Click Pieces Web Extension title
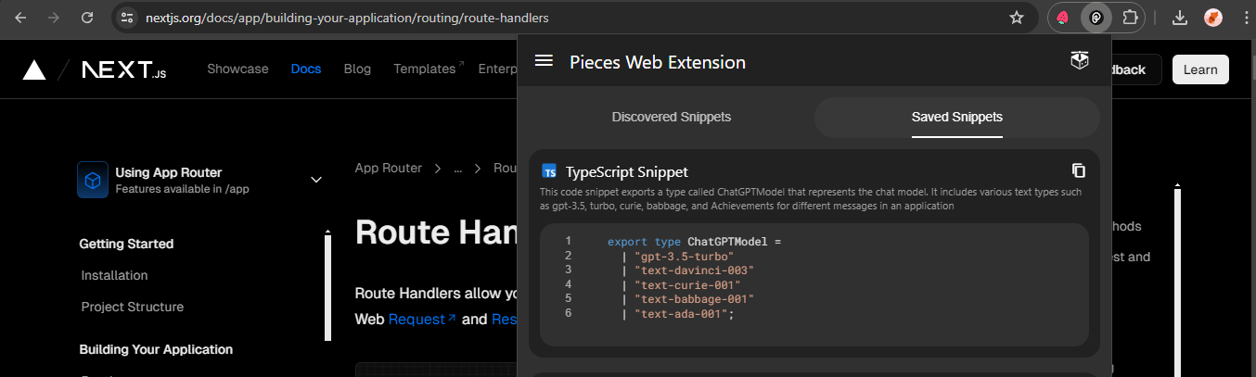 (657, 62)
